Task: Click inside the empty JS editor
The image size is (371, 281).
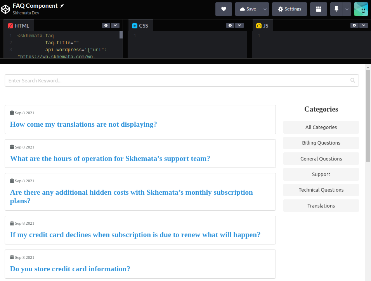Action: [312, 45]
